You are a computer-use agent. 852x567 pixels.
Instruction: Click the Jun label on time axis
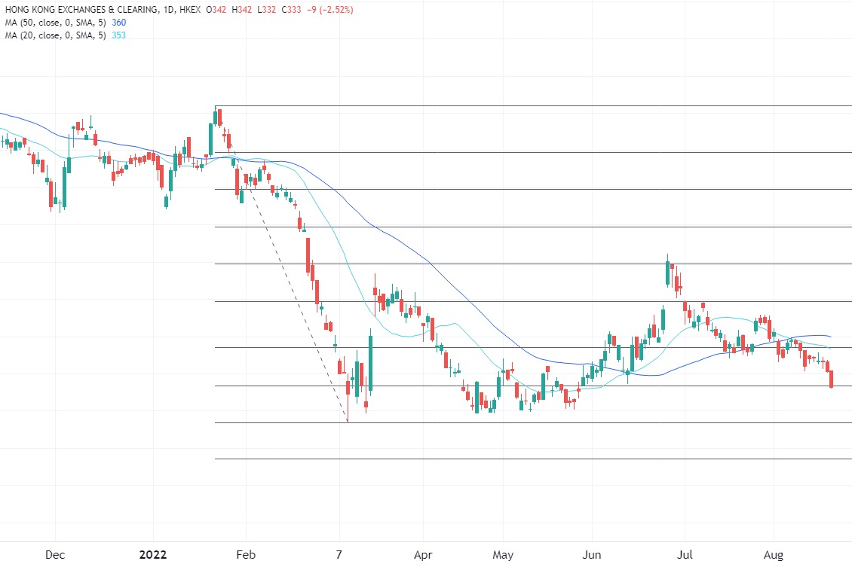(592, 556)
